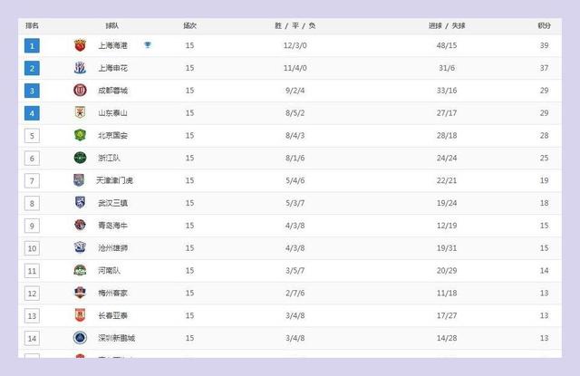Click the rank 10 number box
The image size is (580, 376).
click(x=32, y=248)
